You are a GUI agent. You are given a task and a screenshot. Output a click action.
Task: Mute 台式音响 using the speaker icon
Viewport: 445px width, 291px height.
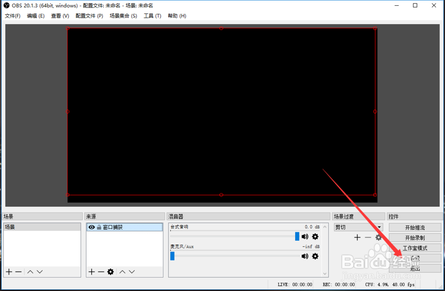(x=305, y=237)
